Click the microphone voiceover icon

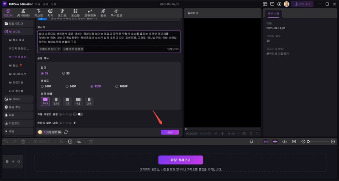coord(251,142)
